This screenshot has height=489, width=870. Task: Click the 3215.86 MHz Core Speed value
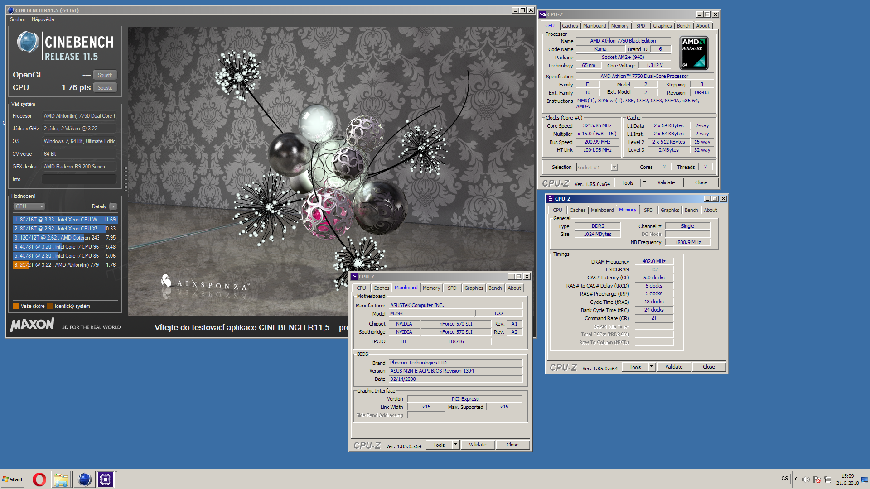tap(597, 126)
